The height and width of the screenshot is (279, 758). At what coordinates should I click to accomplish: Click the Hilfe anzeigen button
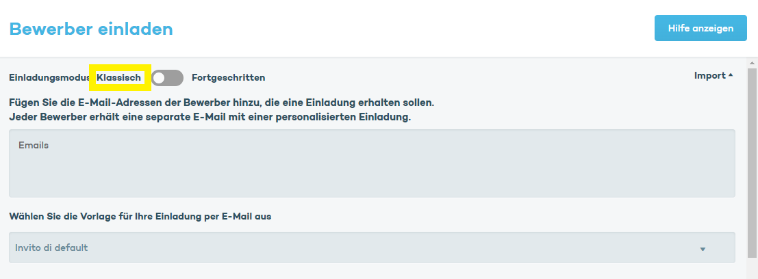700,28
